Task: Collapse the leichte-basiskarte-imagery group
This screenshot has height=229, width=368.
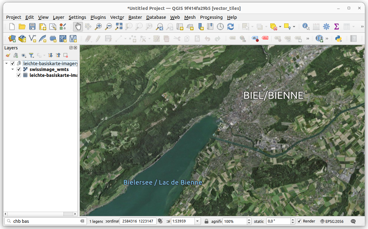Action: point(6,64)
